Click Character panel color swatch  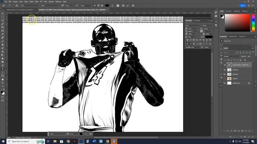point(209,37)
